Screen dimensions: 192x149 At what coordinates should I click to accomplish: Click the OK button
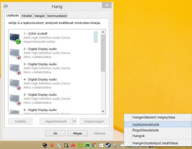[x=55, y=133]
